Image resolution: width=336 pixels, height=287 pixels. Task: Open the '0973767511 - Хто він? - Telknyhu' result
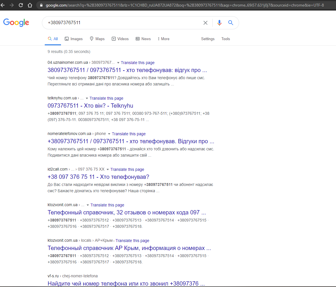(90, 106)
